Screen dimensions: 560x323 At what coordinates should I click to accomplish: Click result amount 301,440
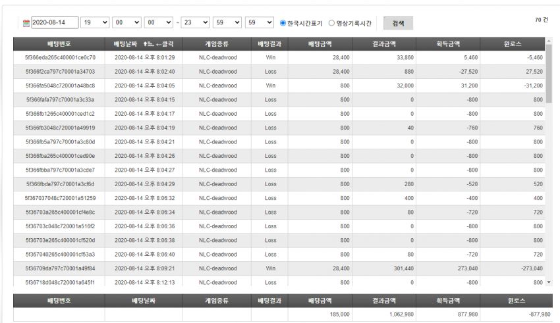point(404,268)
